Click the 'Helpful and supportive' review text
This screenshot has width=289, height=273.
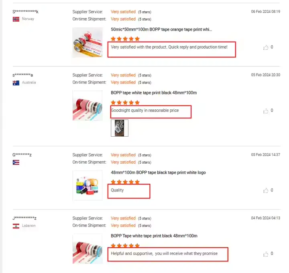coord(164,253)
